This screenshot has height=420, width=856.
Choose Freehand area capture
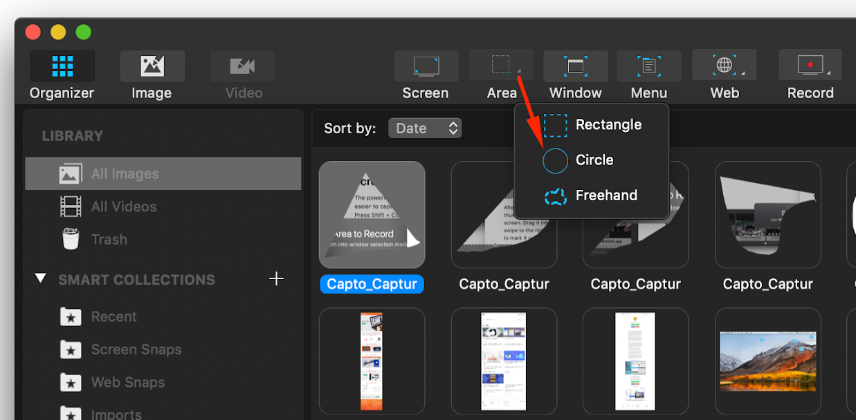coord(592,195)
